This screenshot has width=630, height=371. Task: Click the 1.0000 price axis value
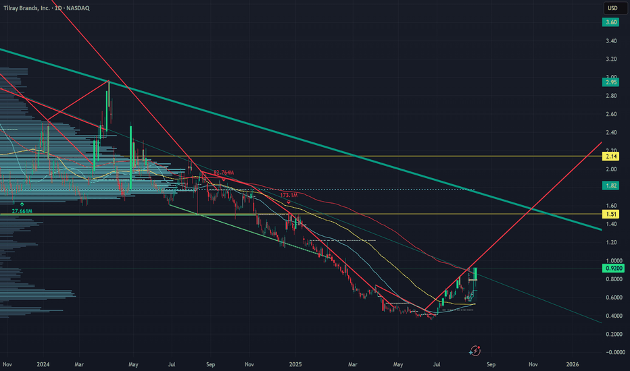(x=614, y=260)
